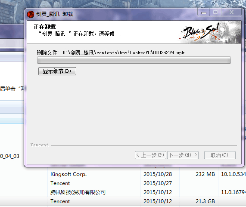Click the Tencent branding label in dialog
The width and height of the screenshot is (246, 207).
tap(39, 145)
